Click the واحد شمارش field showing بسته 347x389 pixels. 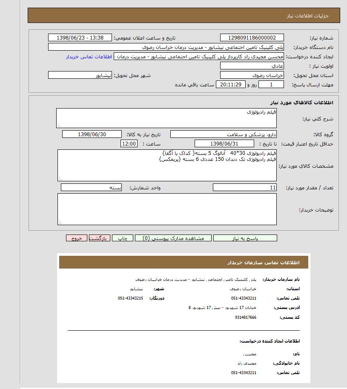pyautogui.click(x=92, y=188)
